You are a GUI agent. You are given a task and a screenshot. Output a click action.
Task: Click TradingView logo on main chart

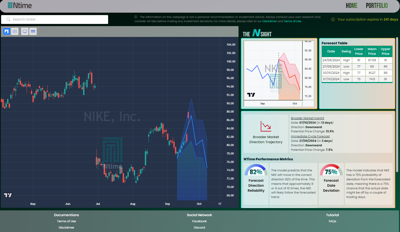[x=8, y=195]
